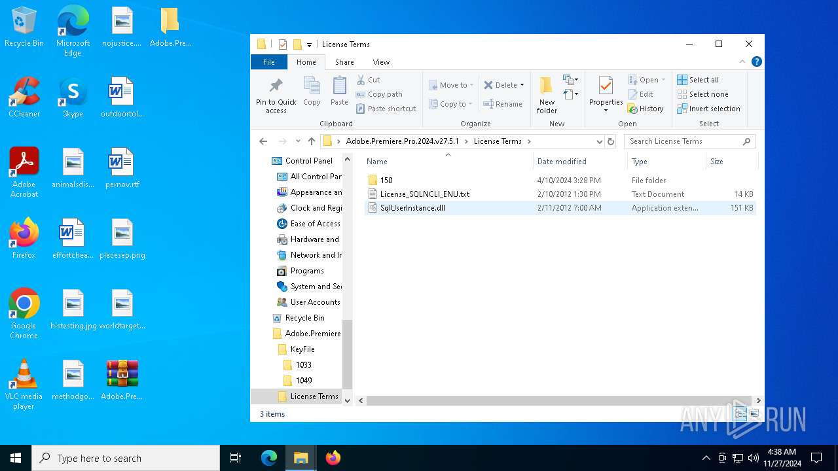The image size is (838, 471).
Task: Click the Cut scissors command
Action: tap(368, 80)
